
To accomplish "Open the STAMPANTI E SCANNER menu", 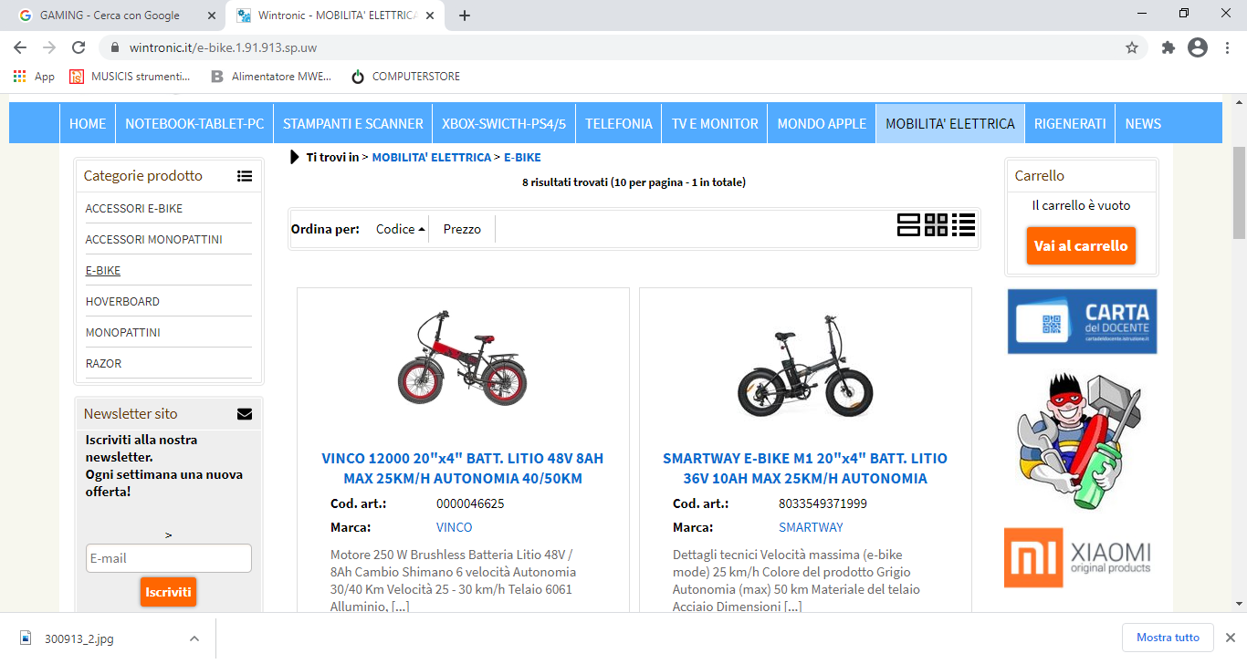I will (x=353, y=123).
